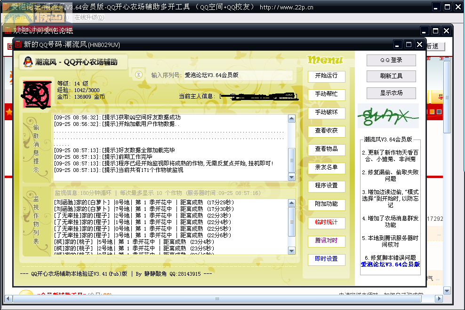The image size is (465, 310).
Task: Click the up arrow of the message log scrollbar
Action: coord(292,119)
